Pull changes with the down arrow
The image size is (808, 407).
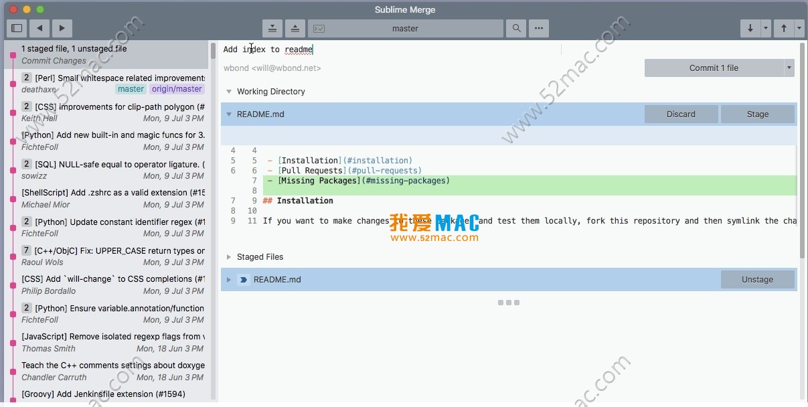tap(750, 28)
